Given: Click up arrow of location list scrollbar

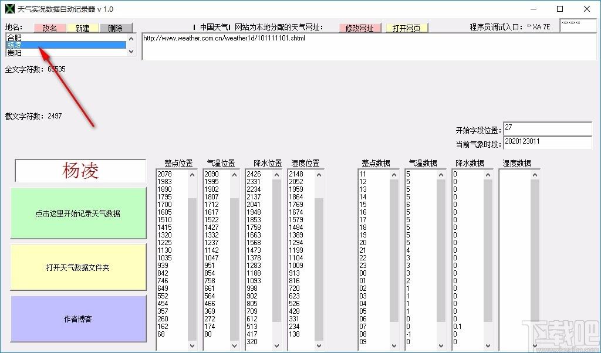Looking at the screenshot, I should 131,38.
